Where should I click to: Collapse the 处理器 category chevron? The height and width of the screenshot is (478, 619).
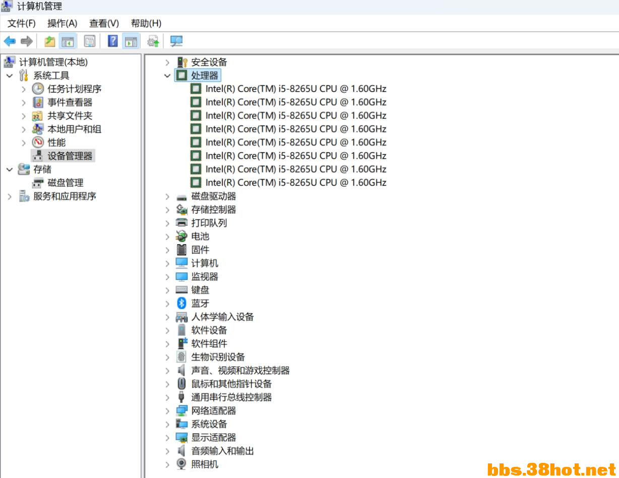coord(167,76)
